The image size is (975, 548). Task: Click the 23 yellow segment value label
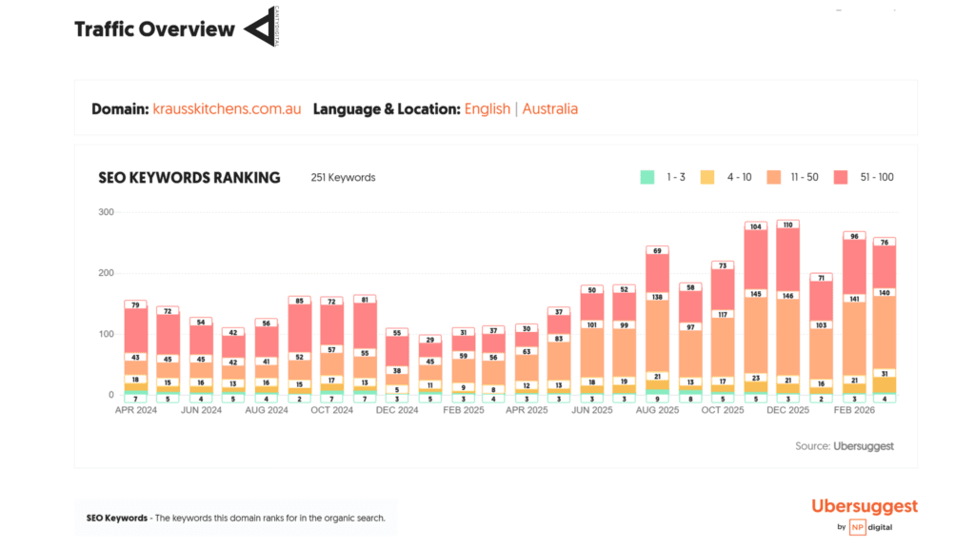click(755, 378)
